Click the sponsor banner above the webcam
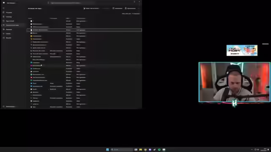 click(x=242, y=50)
